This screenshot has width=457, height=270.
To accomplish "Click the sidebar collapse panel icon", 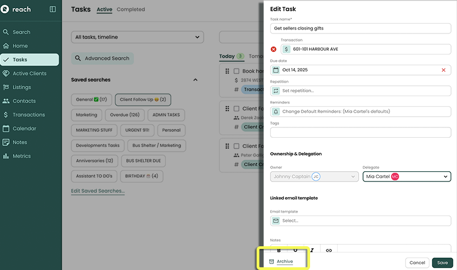I will pos(52,9).
